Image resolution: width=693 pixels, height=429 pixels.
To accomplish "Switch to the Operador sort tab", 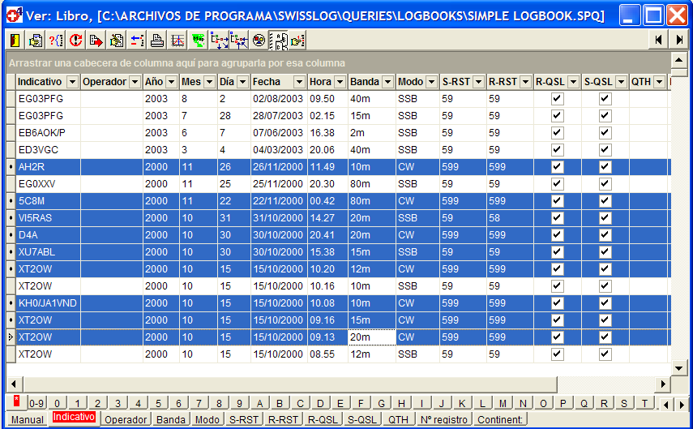I will pos(126,419).
